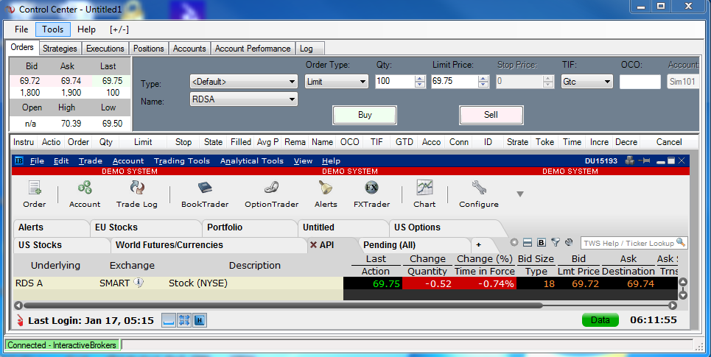The width and height of the screenshot is (711, 357).
Task: Click the minimize-bar icon in TWS status bar
Action: coord(169,321)
